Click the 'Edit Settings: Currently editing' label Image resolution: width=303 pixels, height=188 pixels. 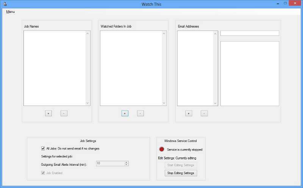point(177,158)
